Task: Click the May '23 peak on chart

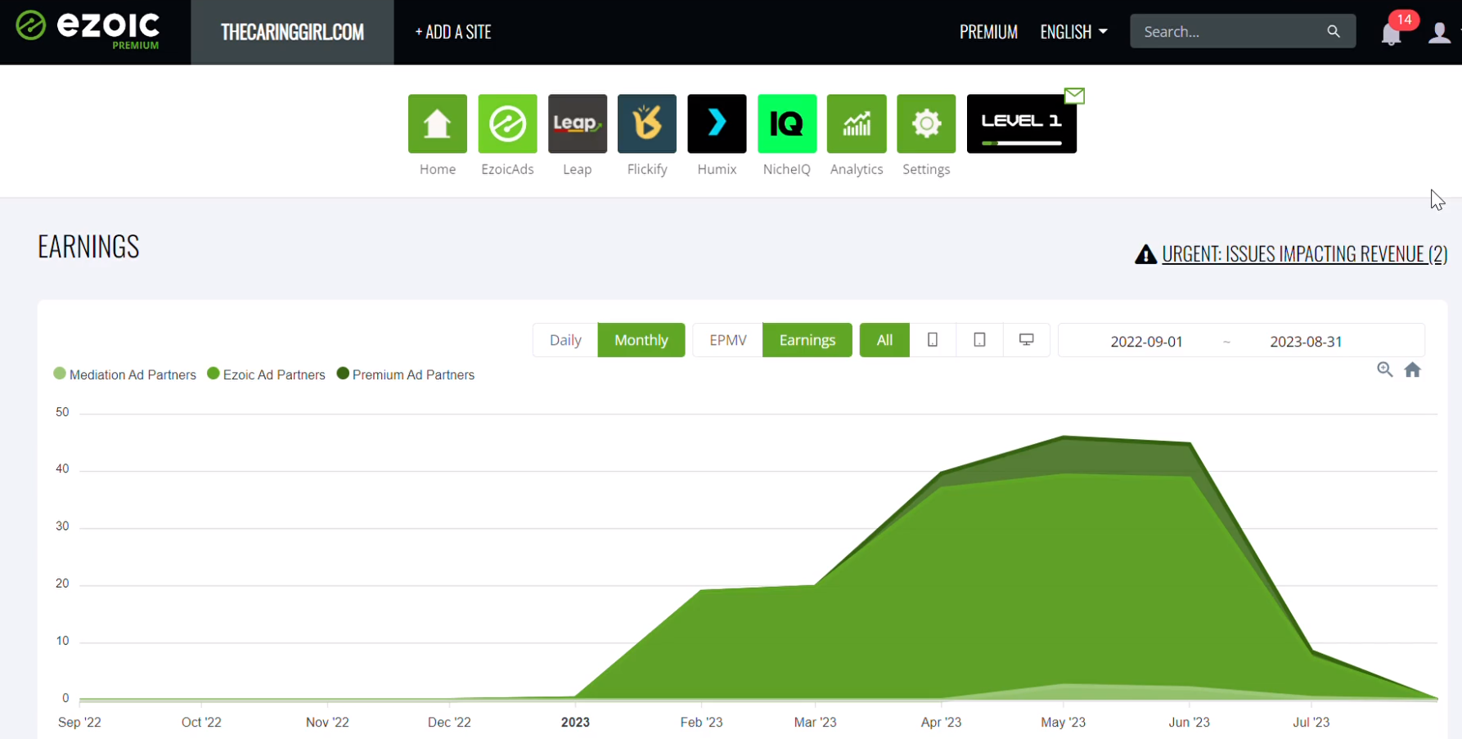Action: pyautogui.click(x=1064, y=437)
